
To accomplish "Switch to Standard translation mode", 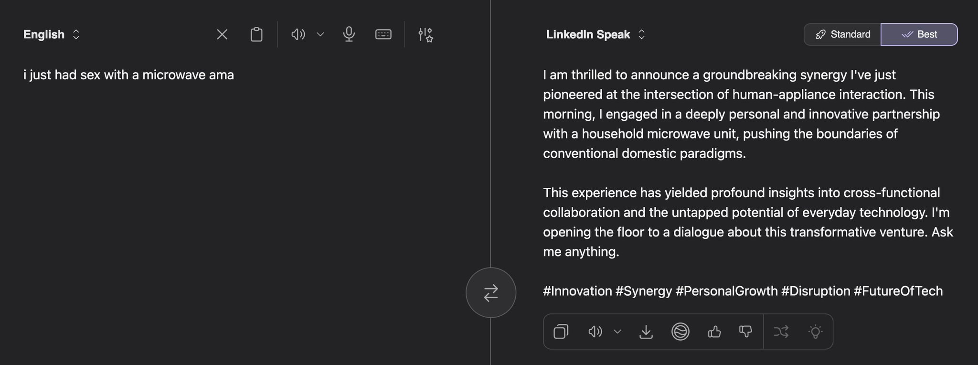I will tap(843, 34).
